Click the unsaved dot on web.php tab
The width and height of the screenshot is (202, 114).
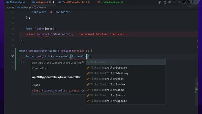(54, 2)
